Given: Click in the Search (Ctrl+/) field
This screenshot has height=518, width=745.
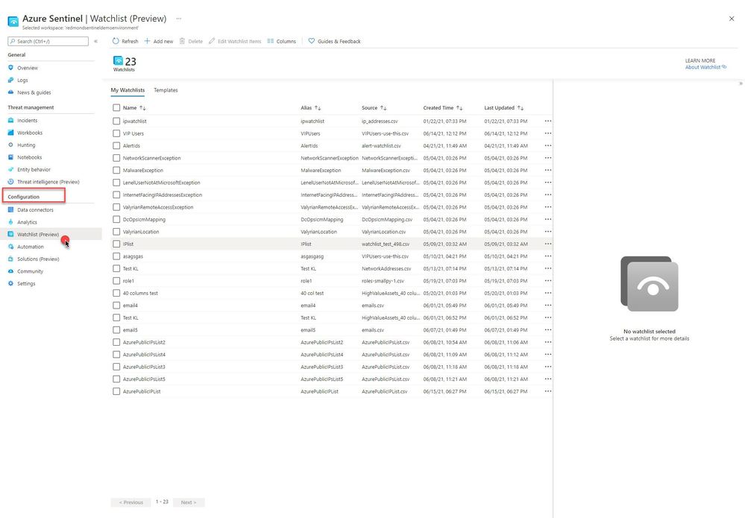Looking at the screenshot, I should pos(48,41).
